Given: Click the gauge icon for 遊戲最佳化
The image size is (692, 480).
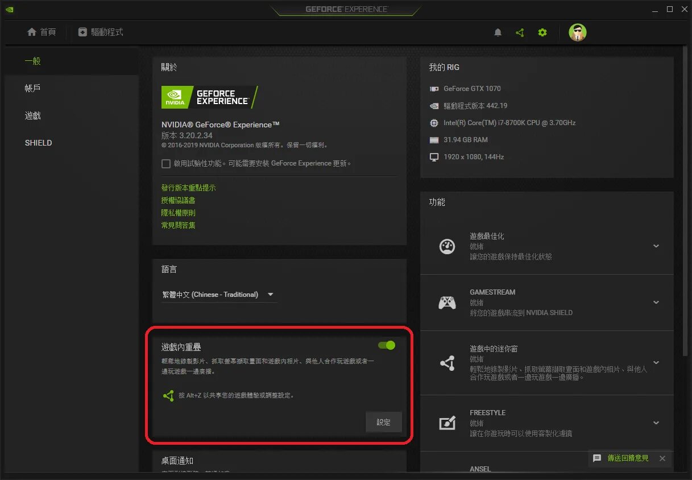Looking at the screenshot, I should pos(447,246).
